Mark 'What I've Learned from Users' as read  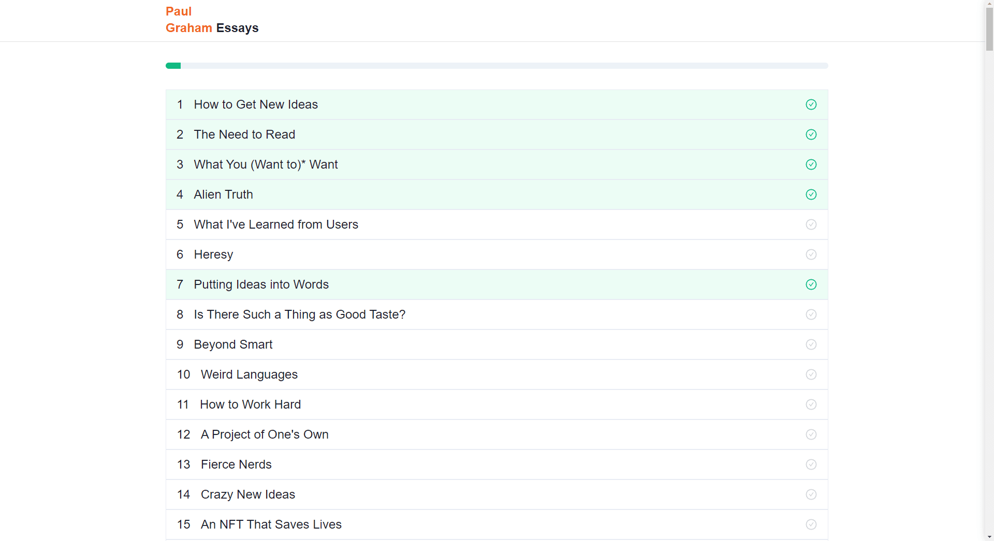coord(811,224)
